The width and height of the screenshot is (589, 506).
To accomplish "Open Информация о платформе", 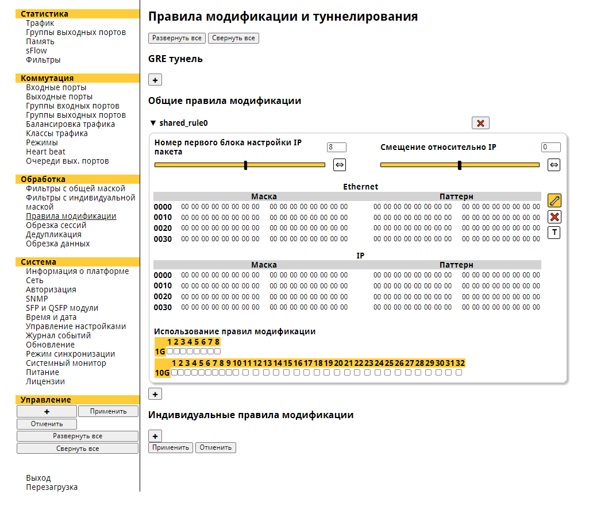I will coord(78,272).
